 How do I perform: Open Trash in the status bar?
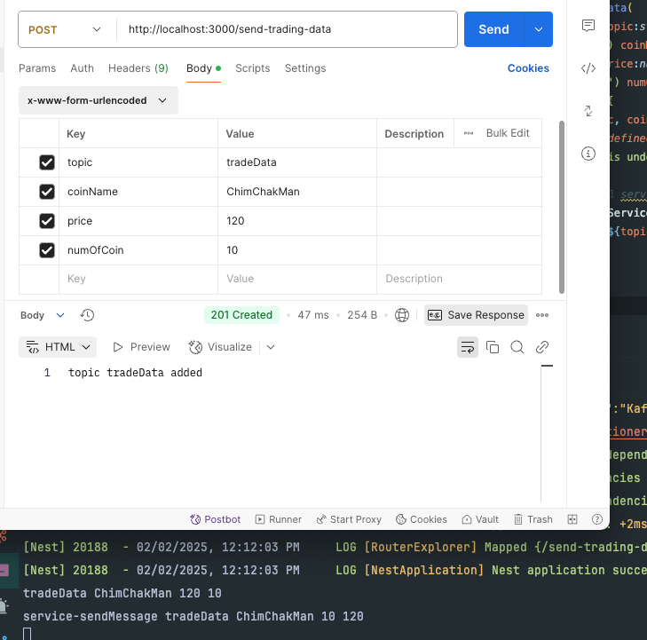pyautogui.click(x=533, y=519)
